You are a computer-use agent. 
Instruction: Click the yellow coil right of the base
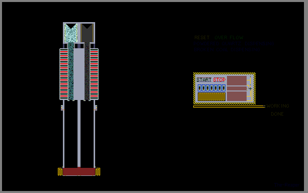pyautogui.click(x=98, y=171)
